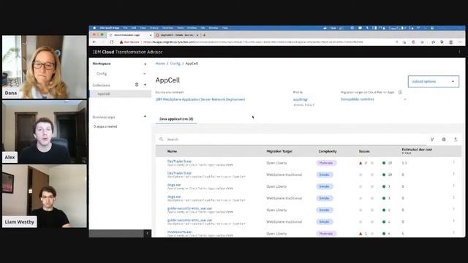Viewport: 468px width, 263px height.
Task: Switch to the second browser tab
Action: tap(177, 35)
